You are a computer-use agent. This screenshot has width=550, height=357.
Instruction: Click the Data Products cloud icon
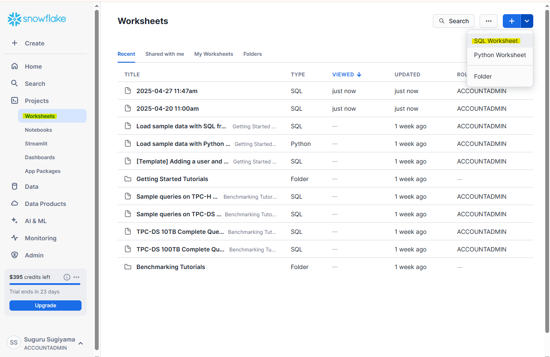[x=15, y=203]
